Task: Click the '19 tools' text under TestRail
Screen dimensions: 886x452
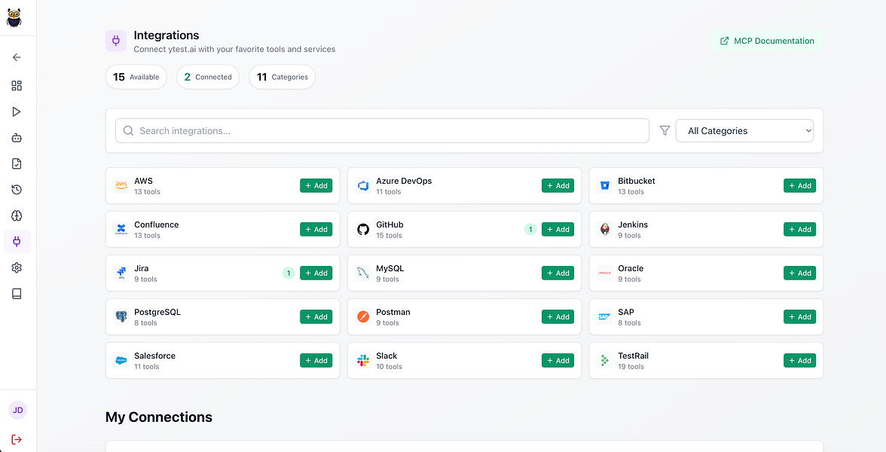Action: coord(631,367)
